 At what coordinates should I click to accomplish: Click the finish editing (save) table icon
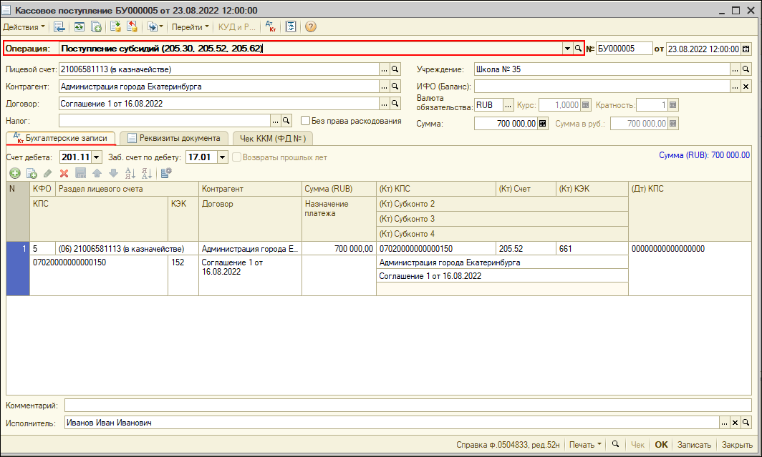tap(81, 173)
